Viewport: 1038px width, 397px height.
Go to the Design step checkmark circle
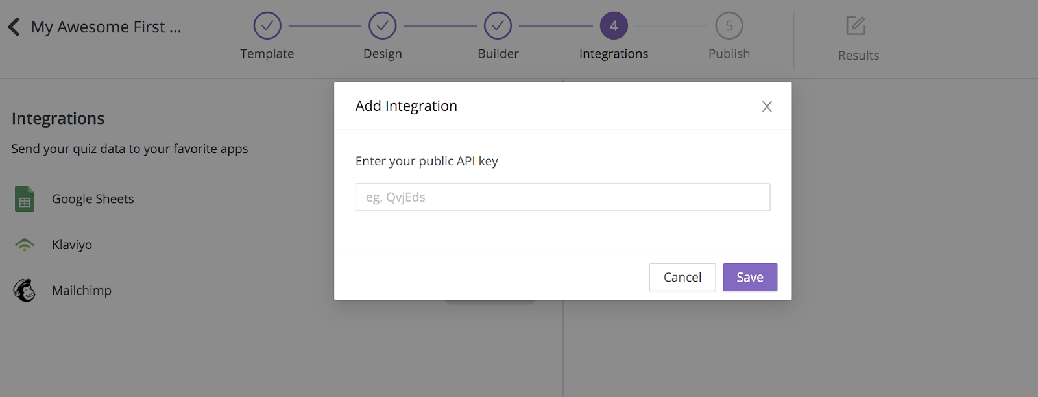[x=383, y=26]
